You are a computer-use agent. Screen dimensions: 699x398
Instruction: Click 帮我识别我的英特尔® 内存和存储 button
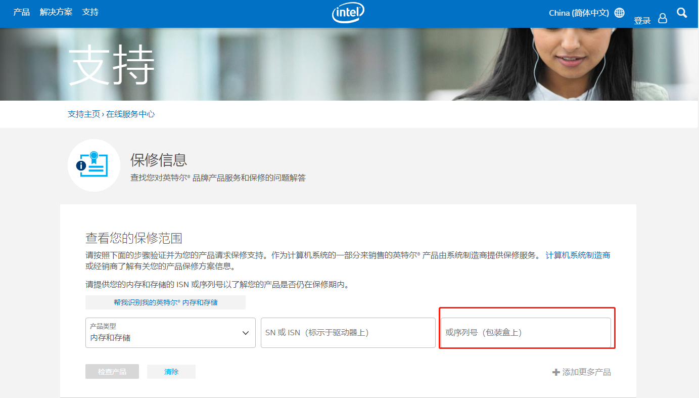pos(165,302)
